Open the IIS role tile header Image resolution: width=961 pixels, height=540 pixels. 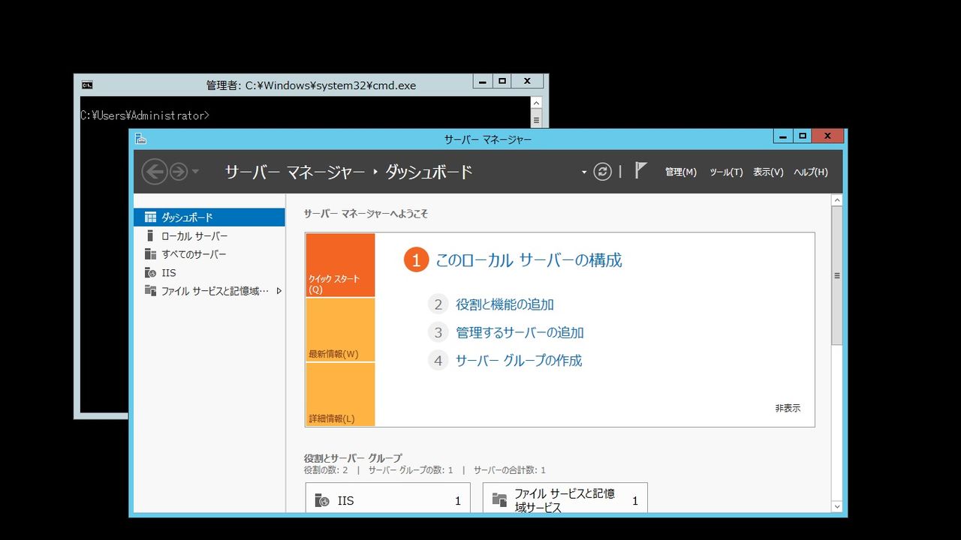[388, 499]
